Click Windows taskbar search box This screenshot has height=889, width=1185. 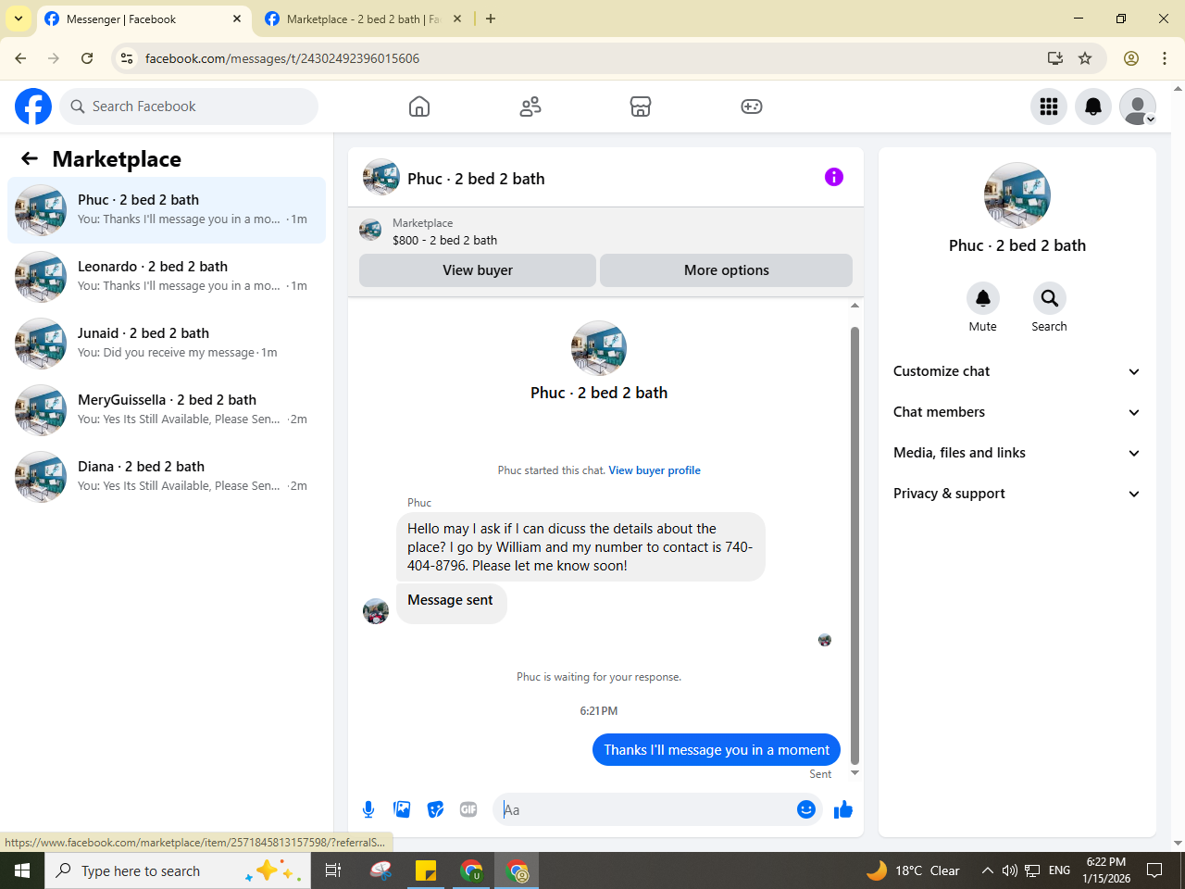point(176,870)
